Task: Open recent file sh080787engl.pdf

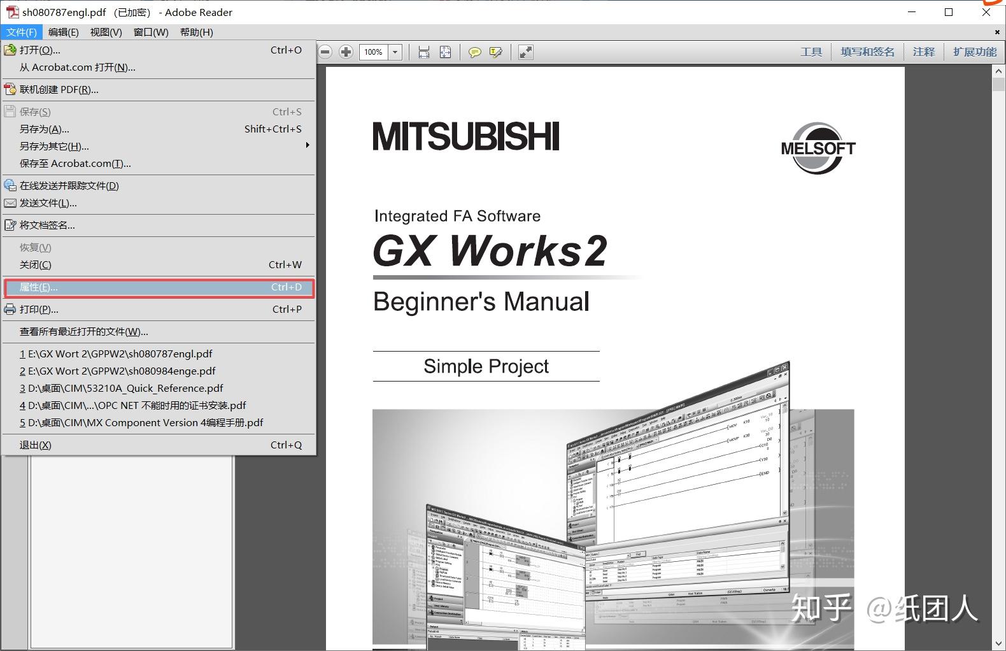Action: coord(159,354)
